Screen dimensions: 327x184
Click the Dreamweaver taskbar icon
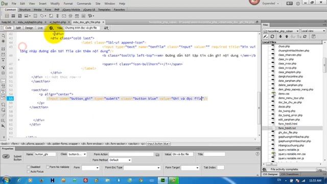(162, 180)
